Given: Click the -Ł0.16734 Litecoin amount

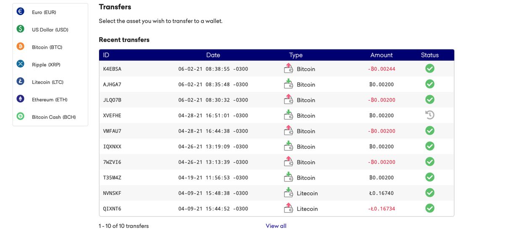Looking at the screenshot, I should pos(381,209).
